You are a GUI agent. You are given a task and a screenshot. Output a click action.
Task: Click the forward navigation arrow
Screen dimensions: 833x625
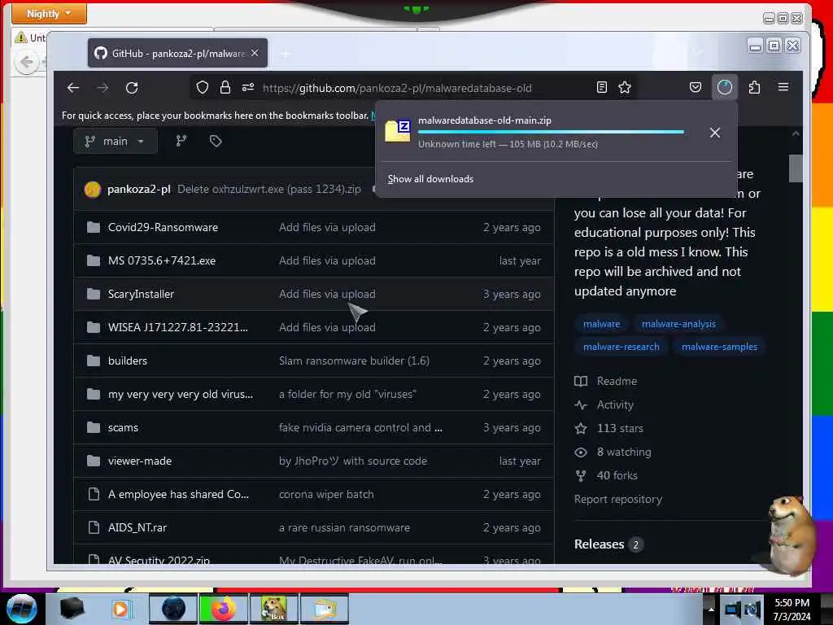[102, 88]
